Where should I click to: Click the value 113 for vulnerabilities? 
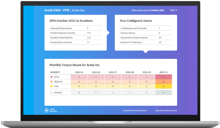(x=89, y=38)
